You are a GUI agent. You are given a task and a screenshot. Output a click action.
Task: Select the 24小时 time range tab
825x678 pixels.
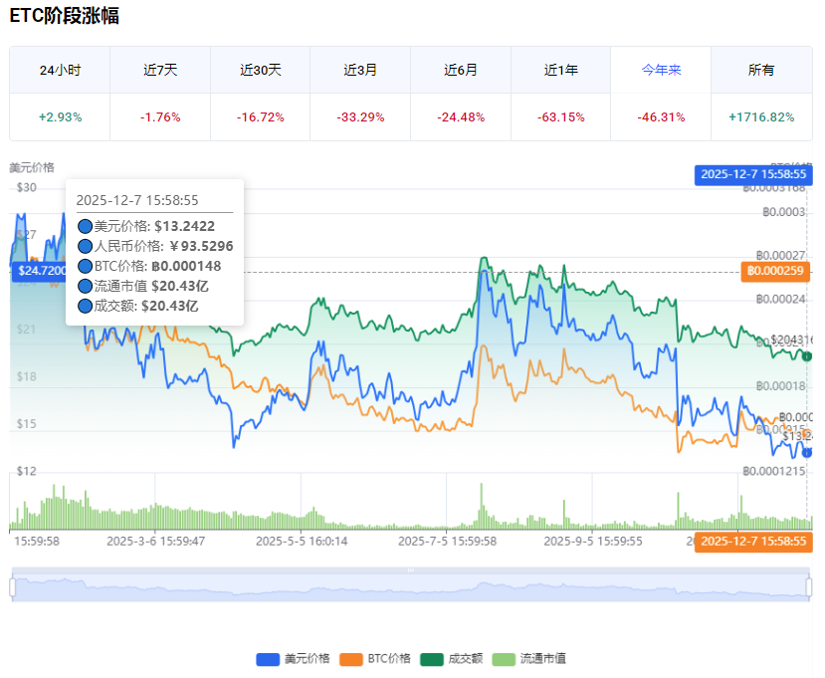(x=60, y=71)
